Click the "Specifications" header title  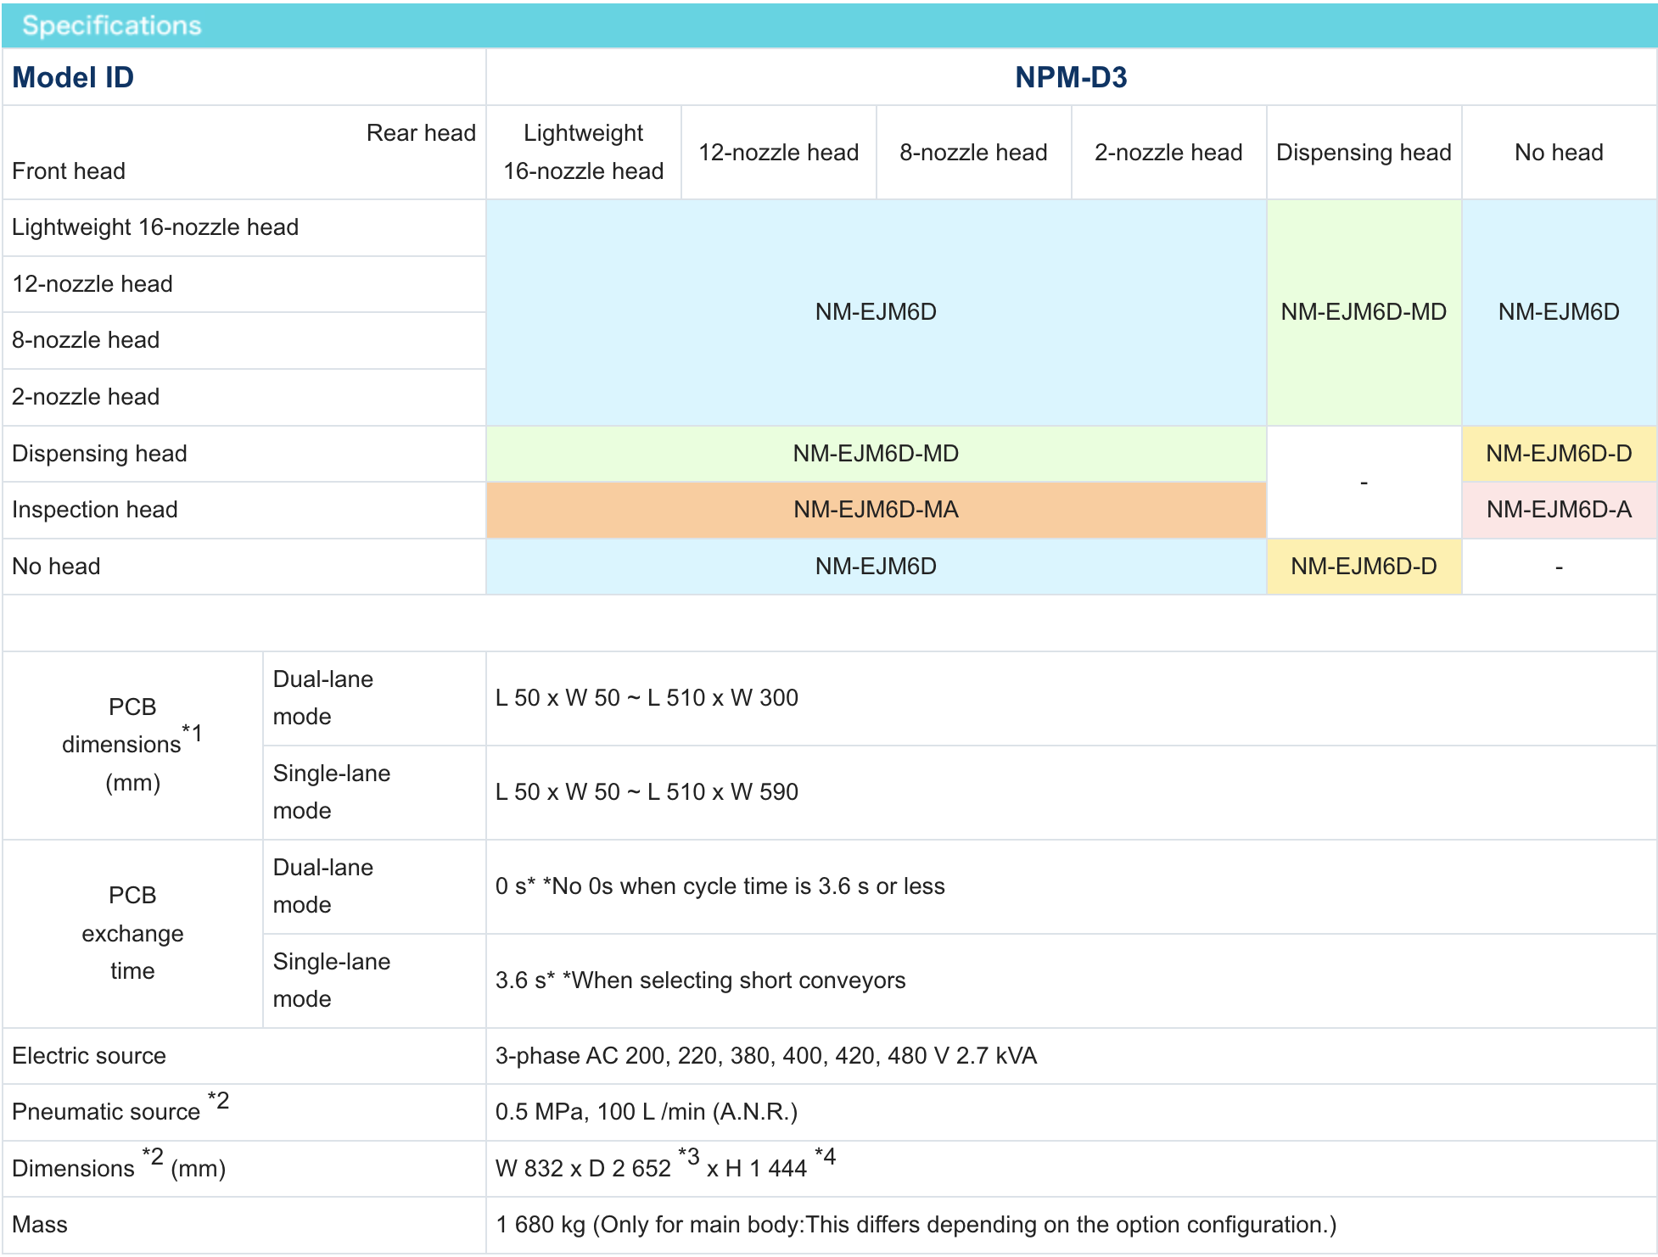tap(112, 25)
